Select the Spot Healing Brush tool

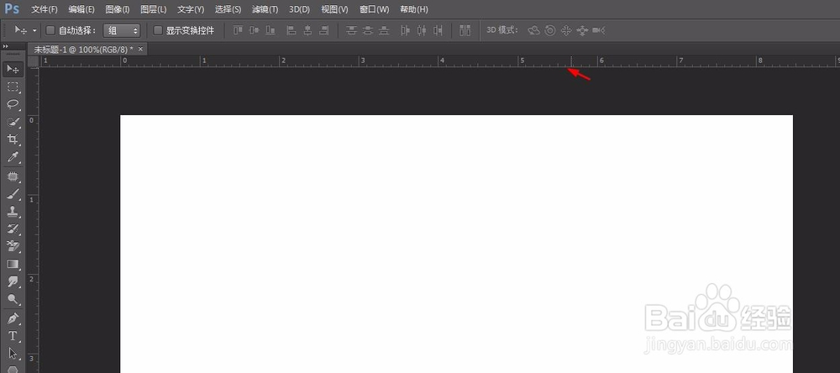[13, 176]
